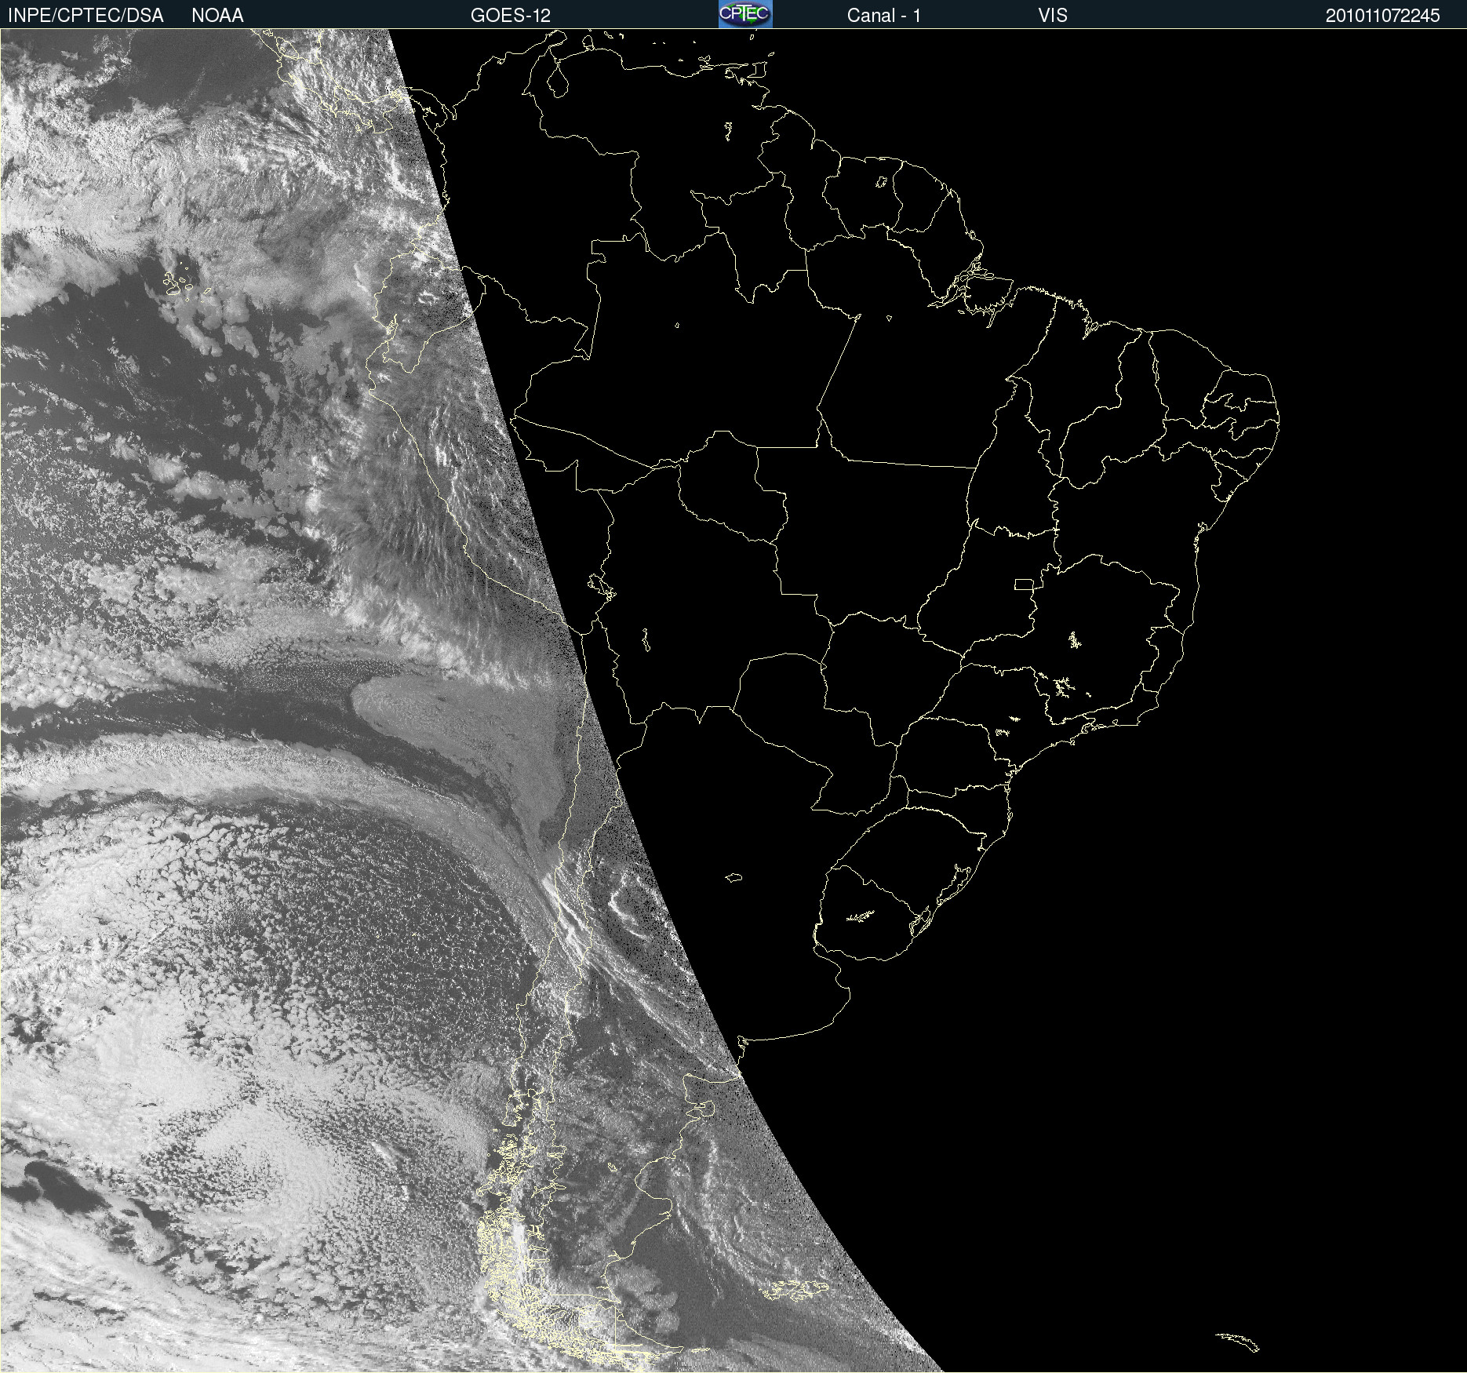Click the CPTEC logo in the header

point(745,14)
